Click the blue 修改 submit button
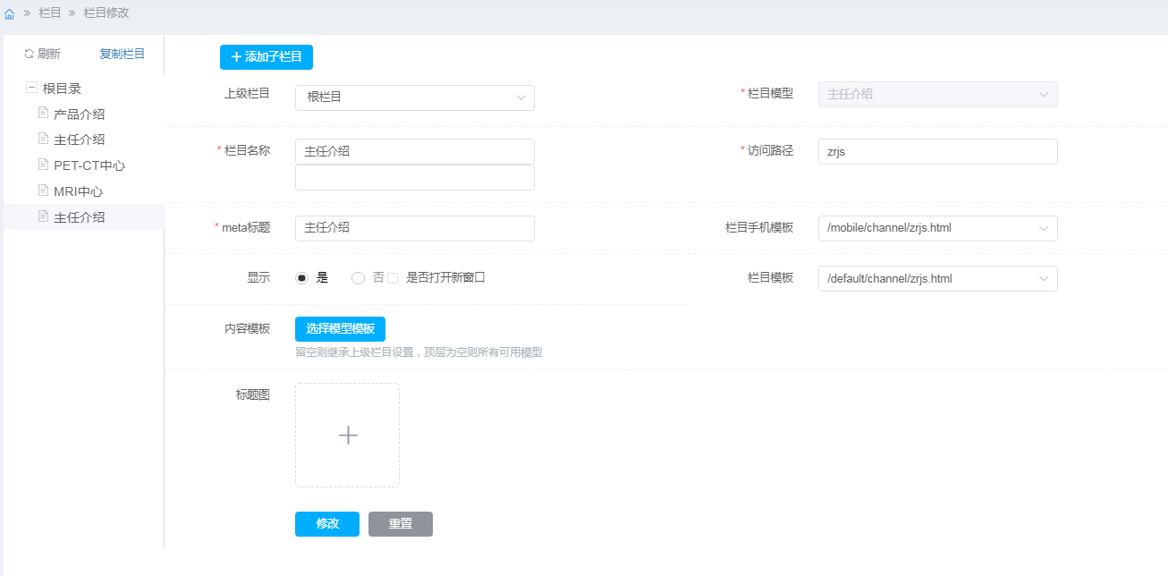 click(327, 524)
